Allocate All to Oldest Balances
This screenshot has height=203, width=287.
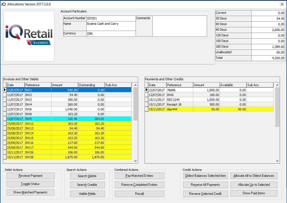coord(254,176)
